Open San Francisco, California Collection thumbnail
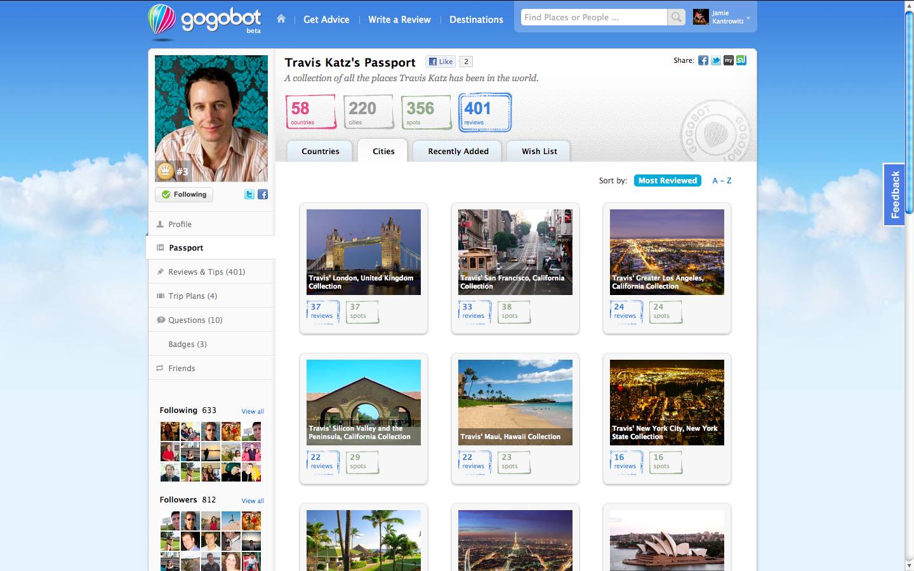This screenshot has width=914, height=571. [x=515, y=252]
